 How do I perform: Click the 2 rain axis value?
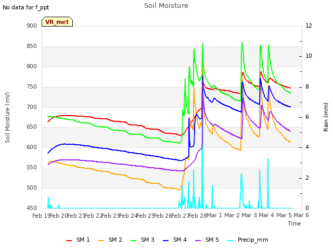pyautogui.click(x=307, y=178)
